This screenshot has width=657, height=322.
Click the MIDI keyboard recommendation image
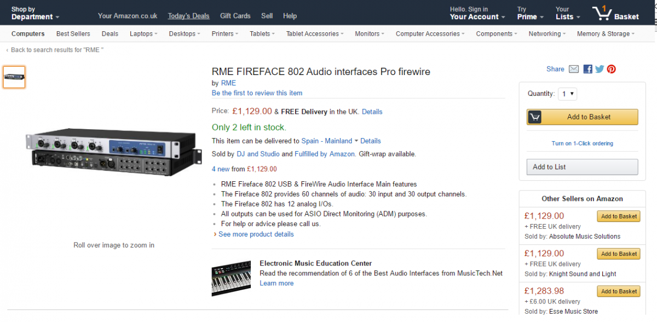231,278
